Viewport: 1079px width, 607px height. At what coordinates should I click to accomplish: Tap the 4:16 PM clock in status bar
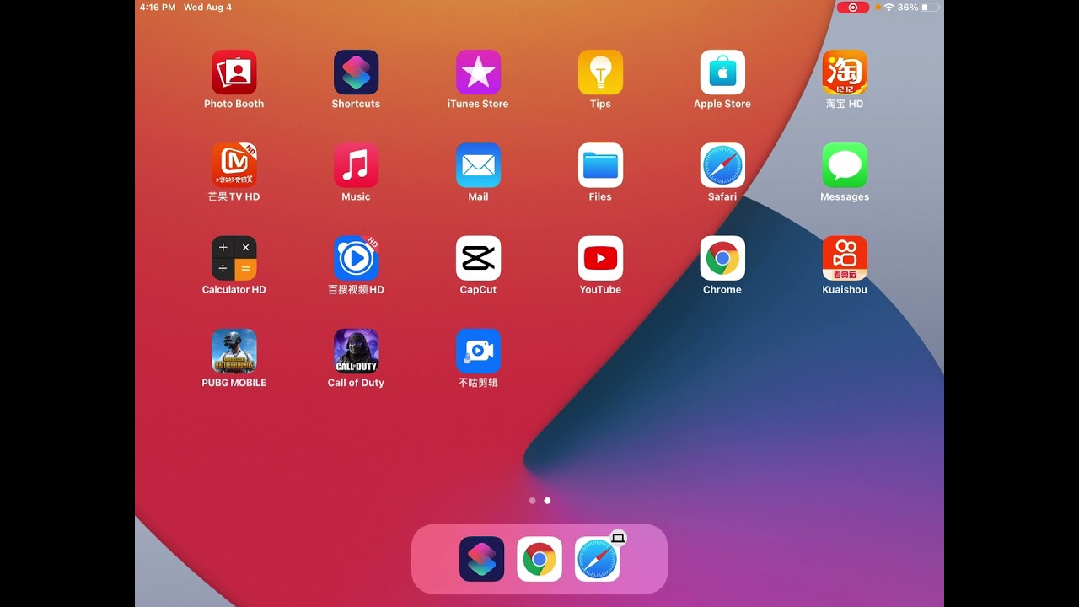point(158,8)
